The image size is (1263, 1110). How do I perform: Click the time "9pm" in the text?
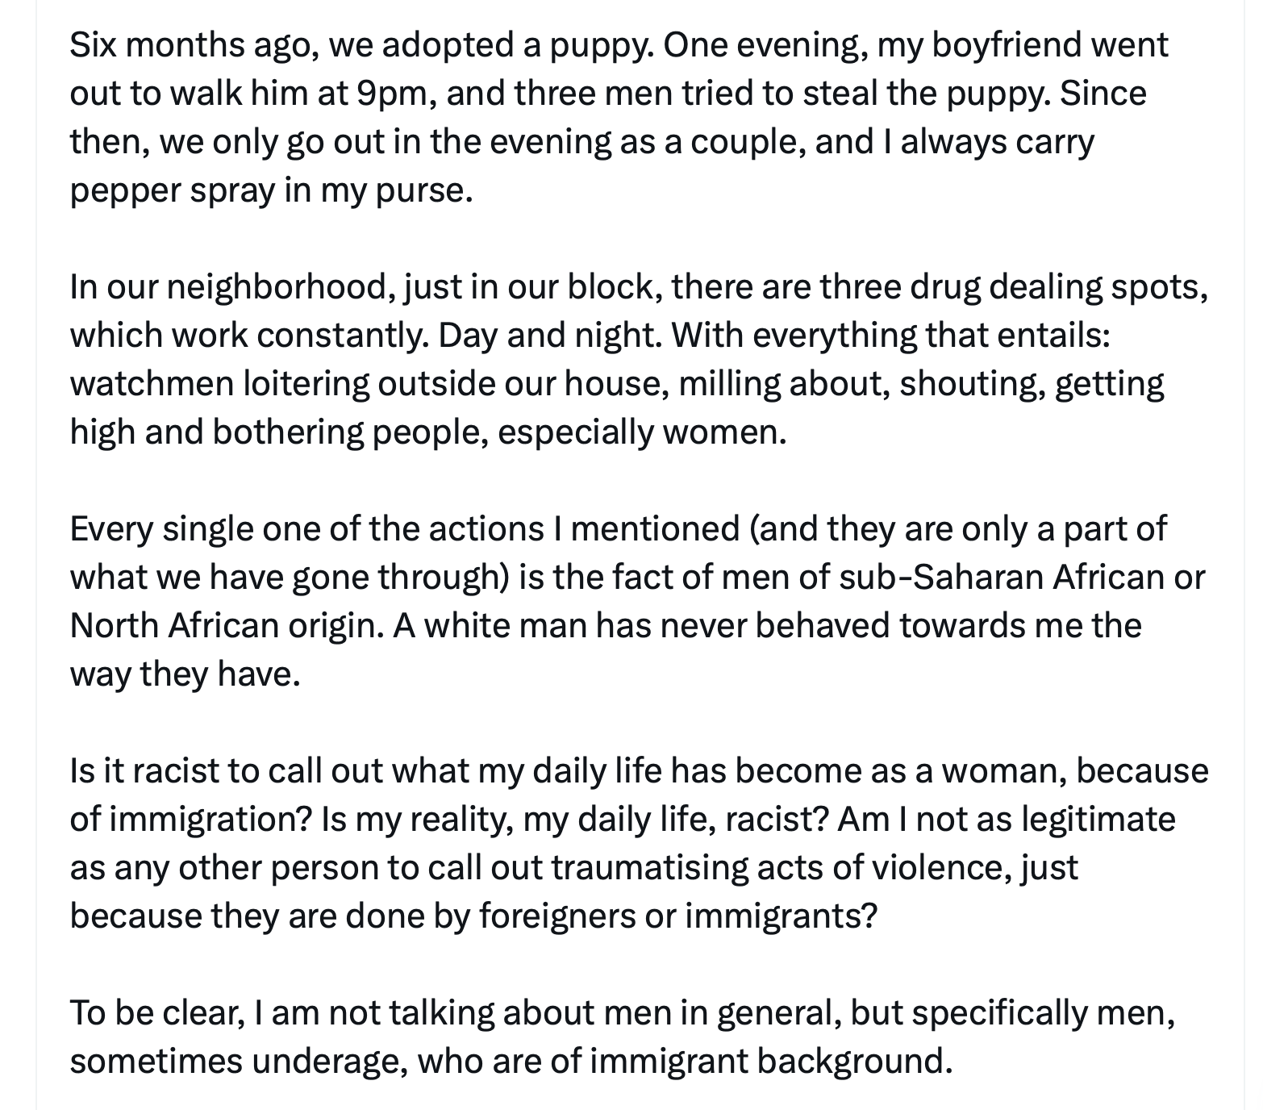390,94
